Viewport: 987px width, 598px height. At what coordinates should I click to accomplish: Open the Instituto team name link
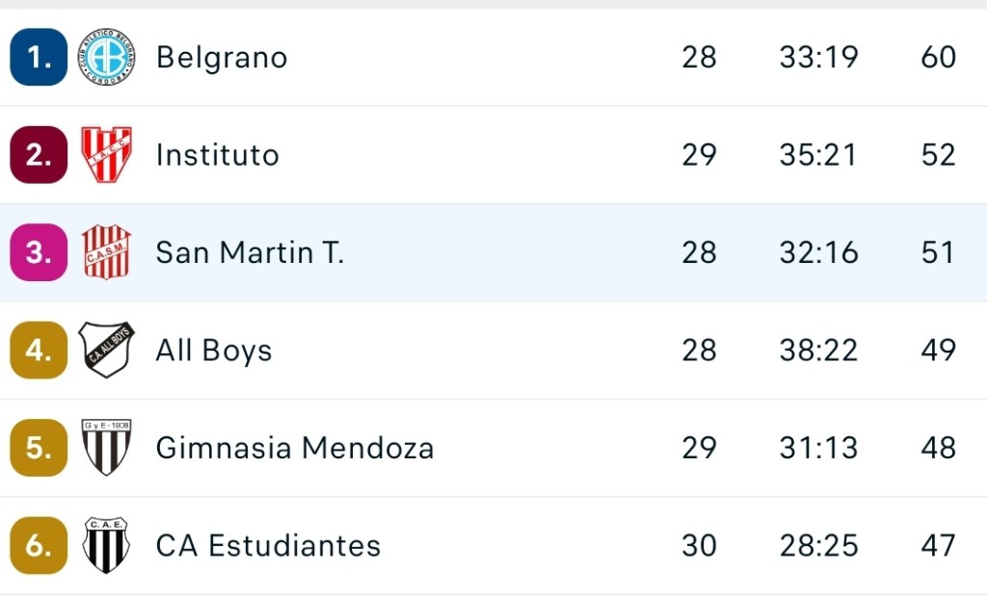point(218,155)
